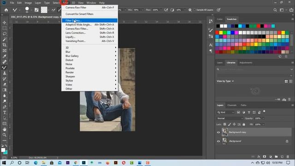The height and width of the screenshot is (166, 295).
Task: Select the Magic Wand tool
Action: (x=4, y=39)
